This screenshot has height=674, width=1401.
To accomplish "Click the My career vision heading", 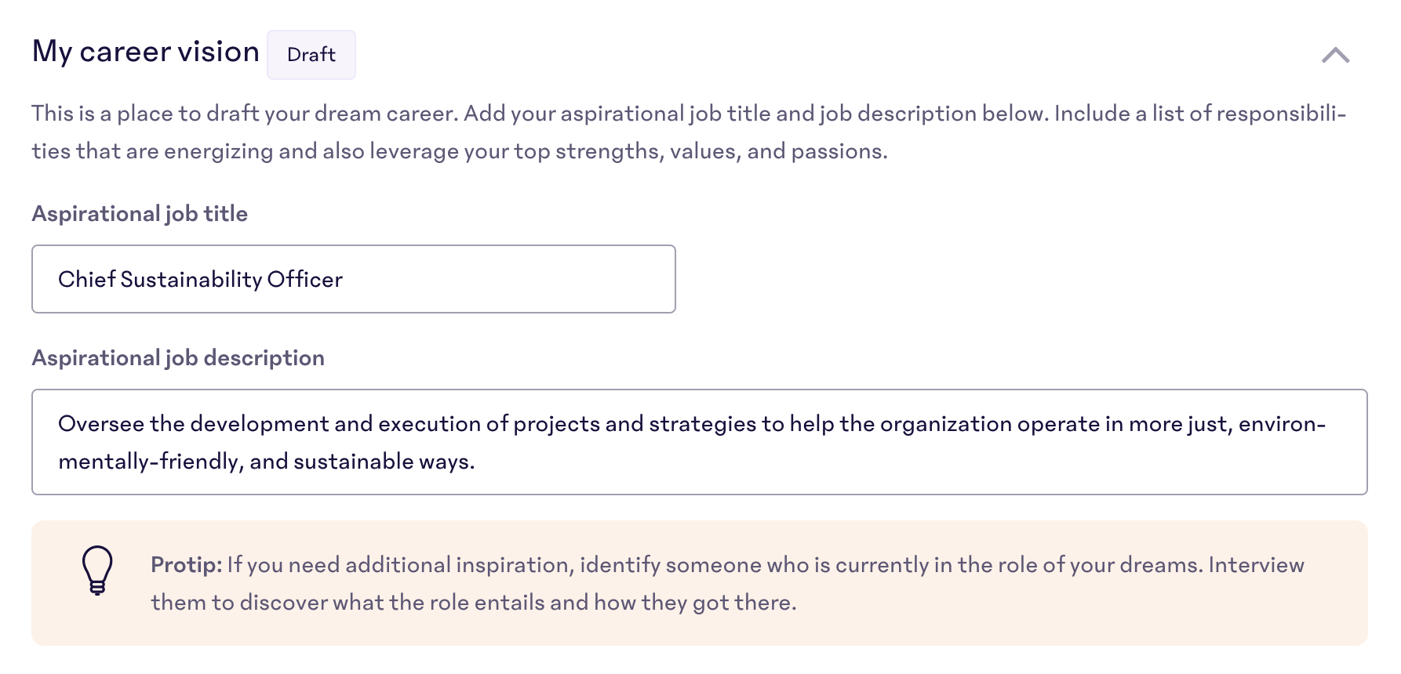I will (146, 52).
